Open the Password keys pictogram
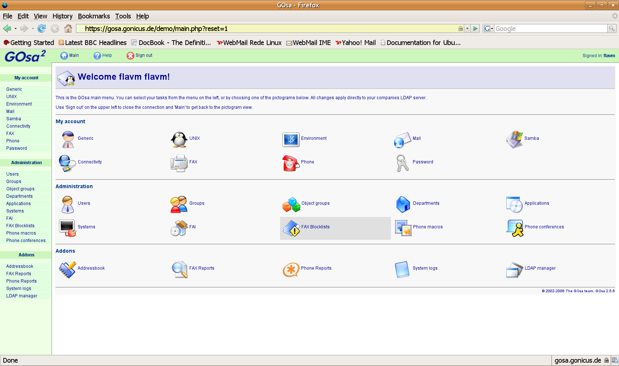Screen dimensions: 619x366 (x=402, y=163)
